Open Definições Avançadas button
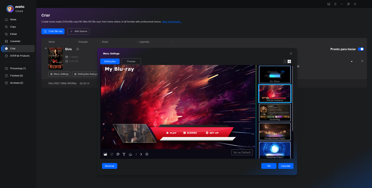The width and height of the screenshot is (372, 188). 85,74
